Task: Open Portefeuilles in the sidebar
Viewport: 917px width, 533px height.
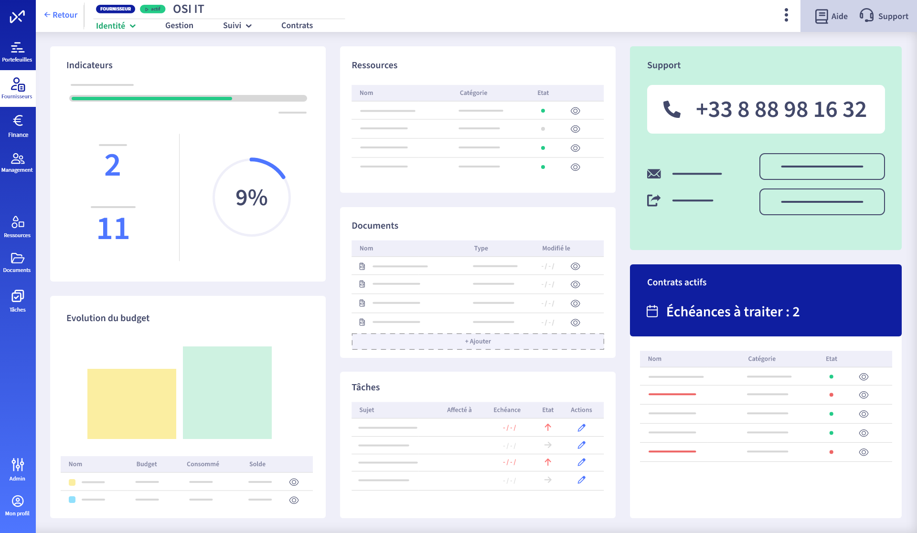Action: point(18,52)
